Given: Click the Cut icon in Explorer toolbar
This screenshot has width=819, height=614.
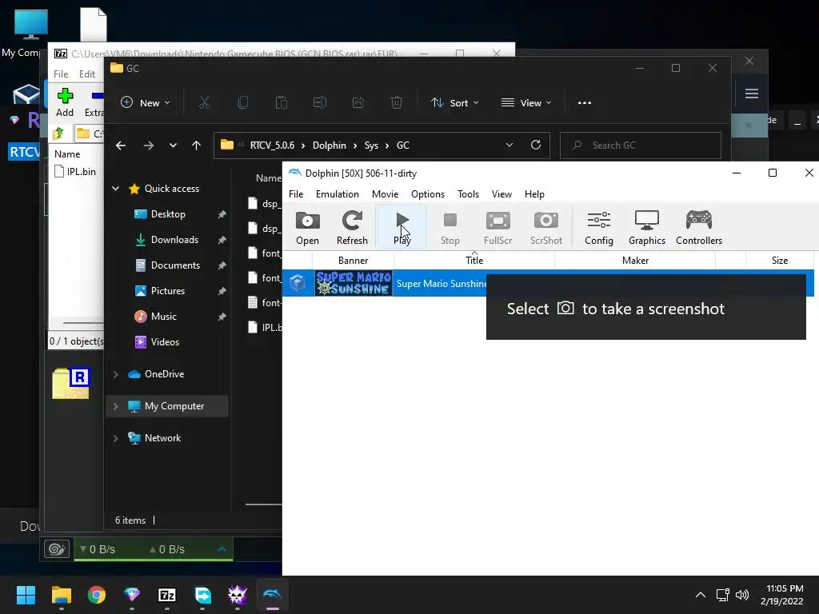Looking at the screenshot, I should point(204,103).
